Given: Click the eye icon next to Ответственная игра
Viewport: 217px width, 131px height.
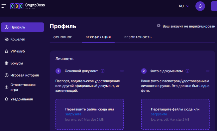Looking at the screenshot, I should [7, 87].
